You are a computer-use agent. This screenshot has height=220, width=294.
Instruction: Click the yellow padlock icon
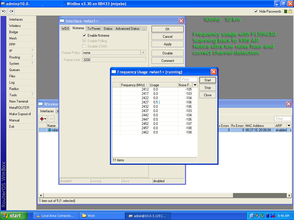pyautogui.click(x=290, y=11)
